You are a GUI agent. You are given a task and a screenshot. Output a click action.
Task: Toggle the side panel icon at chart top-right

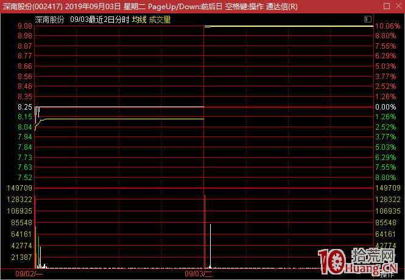coord(368,19)
